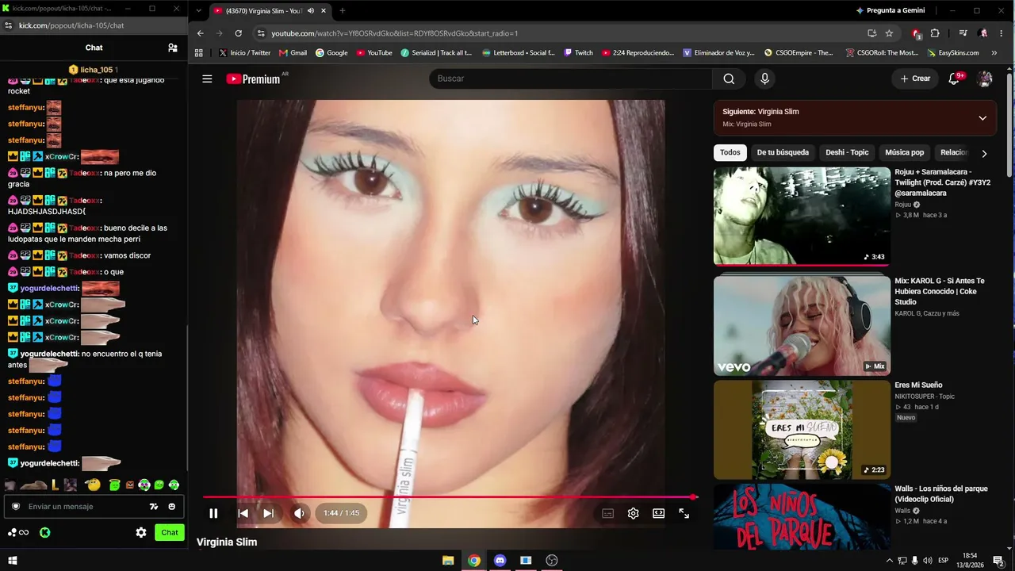This screenshot has width=1015, height=571.
Task: Open the Windows Start menu
Action: (12, 561)
